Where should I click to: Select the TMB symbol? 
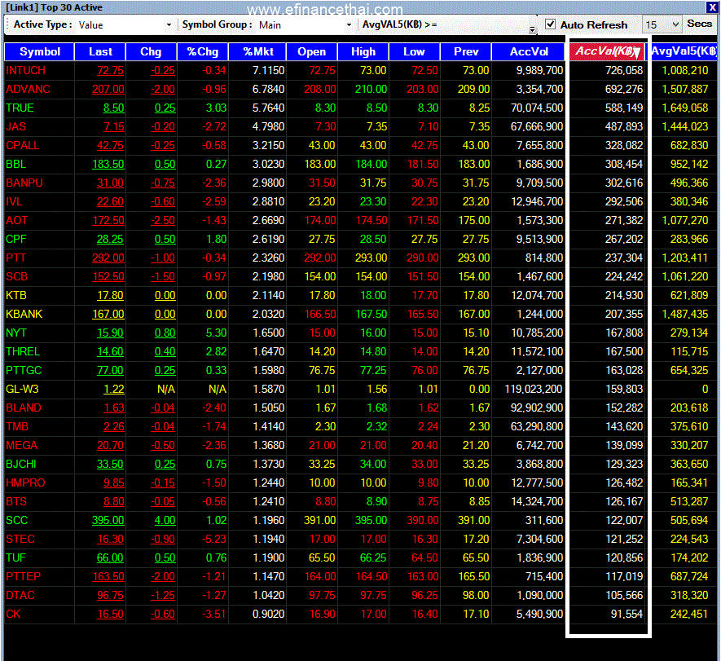coord(17,426)
